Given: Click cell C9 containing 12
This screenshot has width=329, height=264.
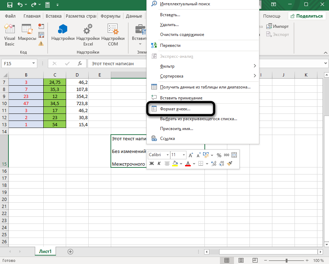Looking at the screenshot, I should [x=55, y=96].
